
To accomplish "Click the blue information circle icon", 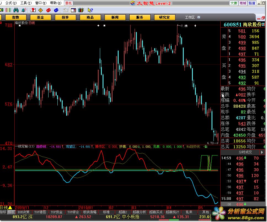I will coord(56,10).
